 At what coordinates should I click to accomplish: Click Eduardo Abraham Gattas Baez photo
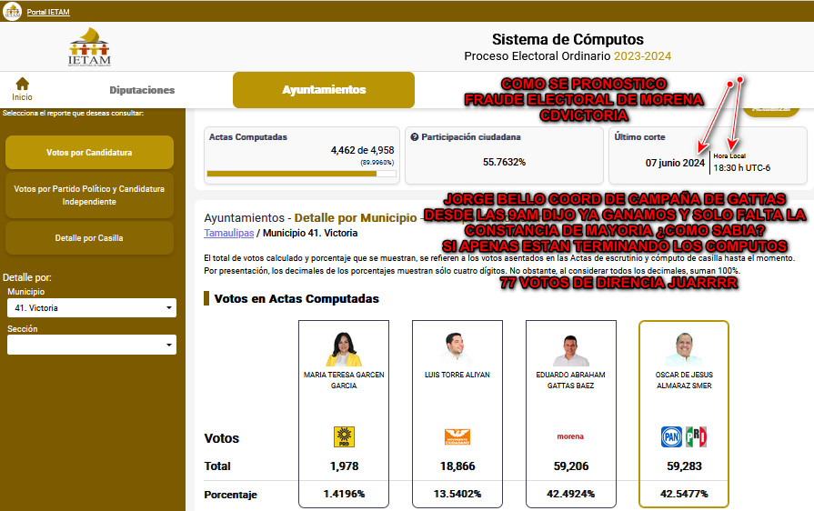click(x=570, y=350)
